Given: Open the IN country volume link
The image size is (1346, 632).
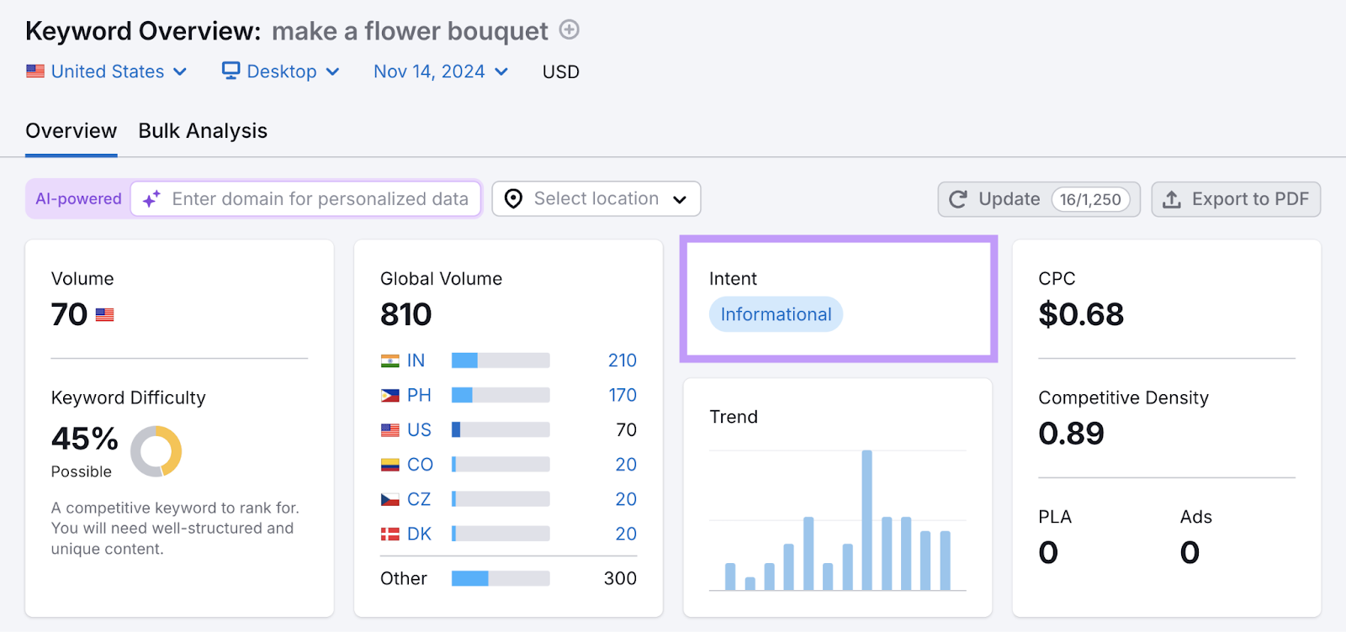Looking at the screenshot, I should tap(416, 361).
